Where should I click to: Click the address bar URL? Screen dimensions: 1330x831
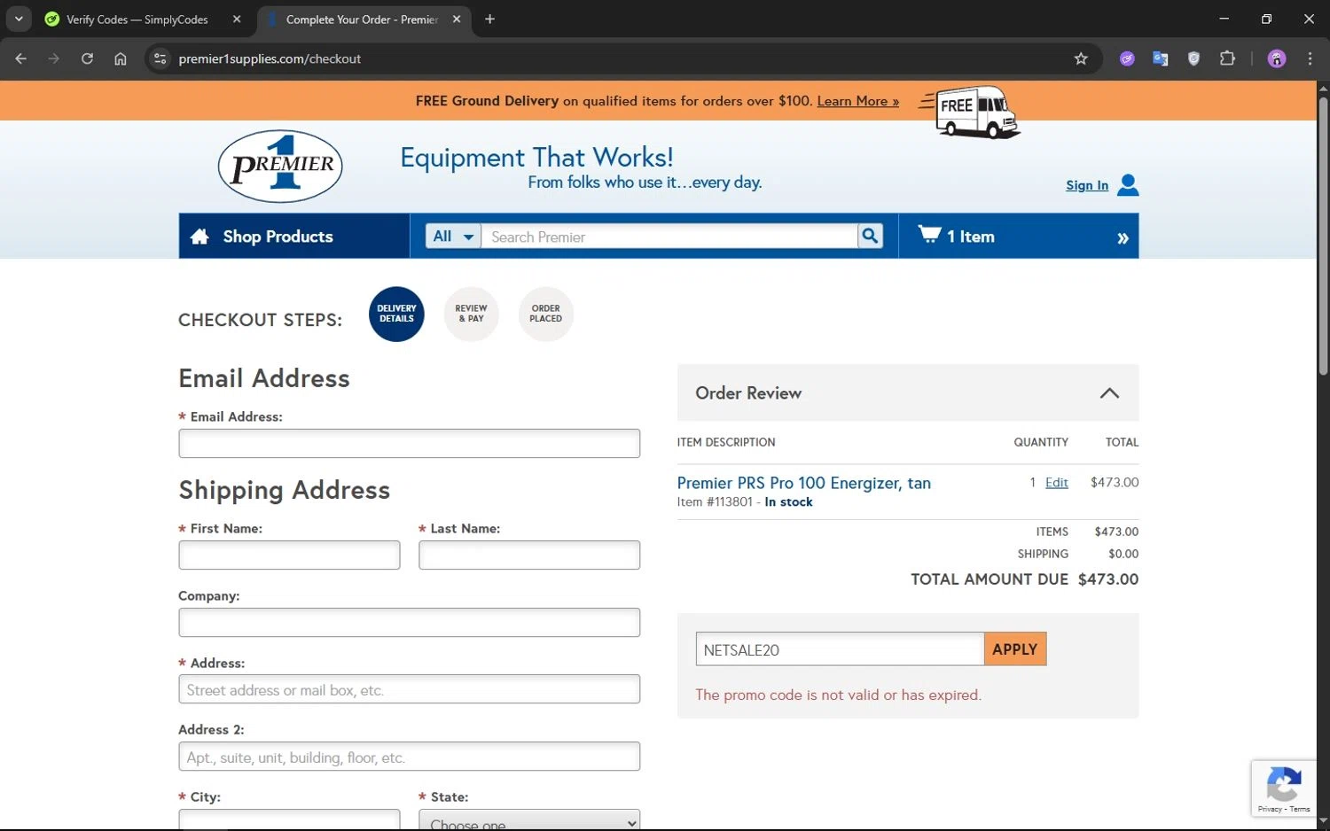pos(270,58)
